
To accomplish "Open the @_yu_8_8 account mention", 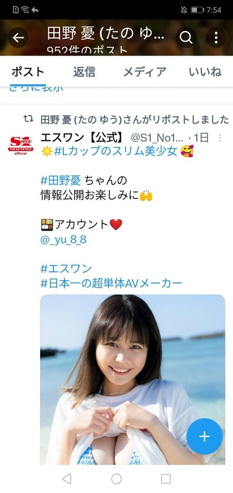I will pos(63,240).
